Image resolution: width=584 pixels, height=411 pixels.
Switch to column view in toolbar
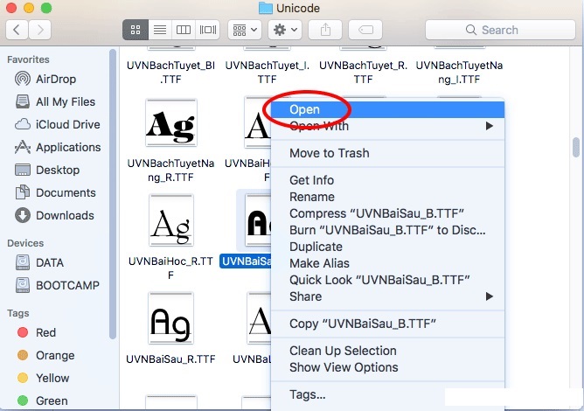click(184, 30)
